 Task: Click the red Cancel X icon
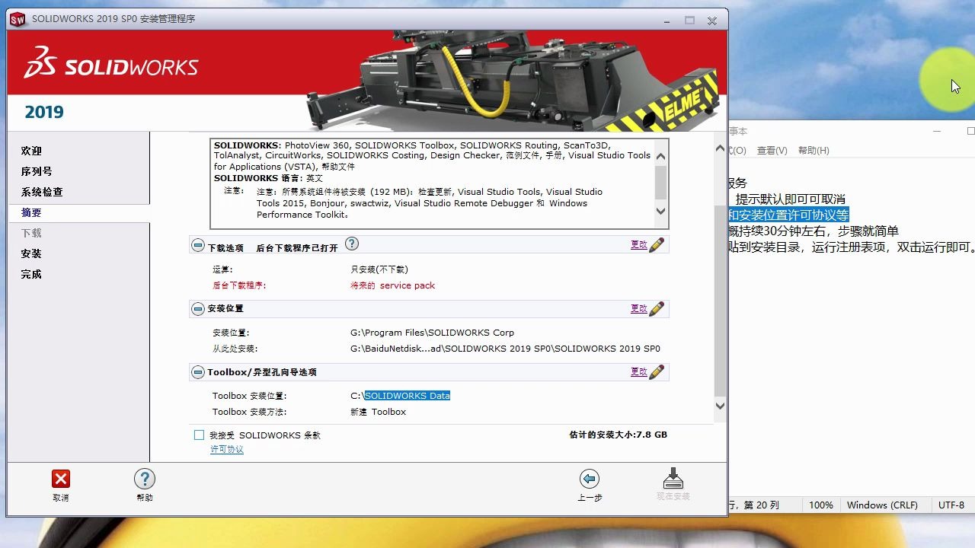tap(61, 479)
